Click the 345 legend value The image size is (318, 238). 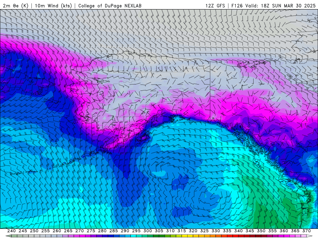coord(250,231)
